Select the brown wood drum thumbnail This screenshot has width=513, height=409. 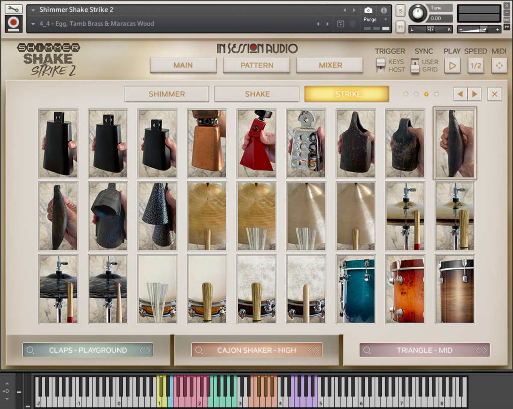(455, 289)
